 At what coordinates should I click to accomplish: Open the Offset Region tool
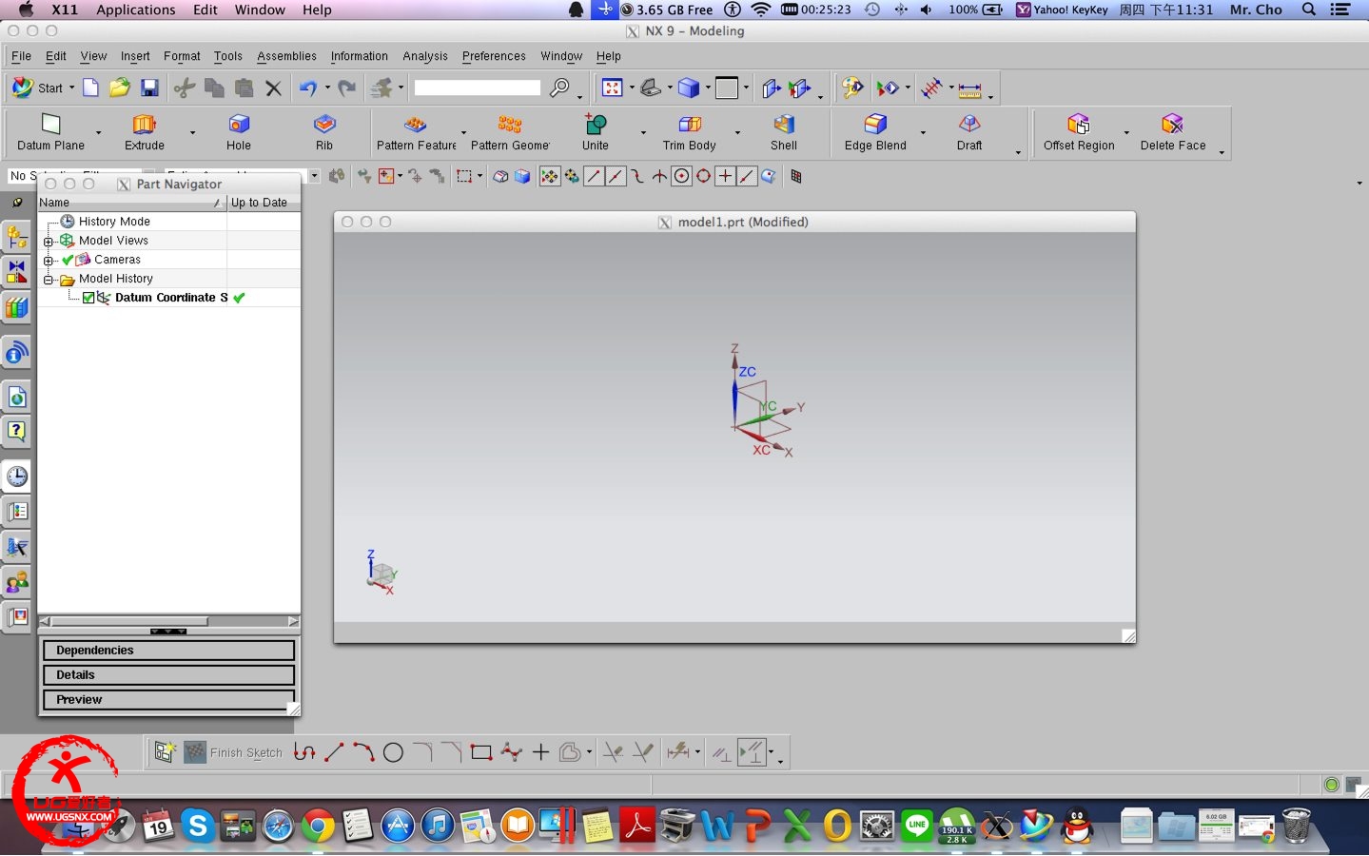1079,132
